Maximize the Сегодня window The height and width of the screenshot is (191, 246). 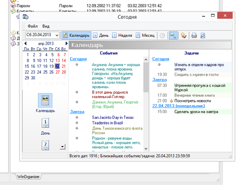tap(213, 16)
